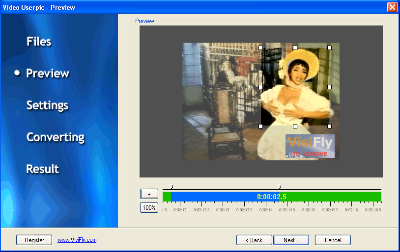
Task: Click the Register button
Action: 34,240
